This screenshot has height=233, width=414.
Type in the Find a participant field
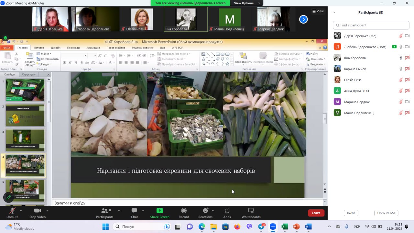click(371, 25)
